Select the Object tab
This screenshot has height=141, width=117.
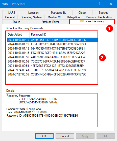coord(82,13)
